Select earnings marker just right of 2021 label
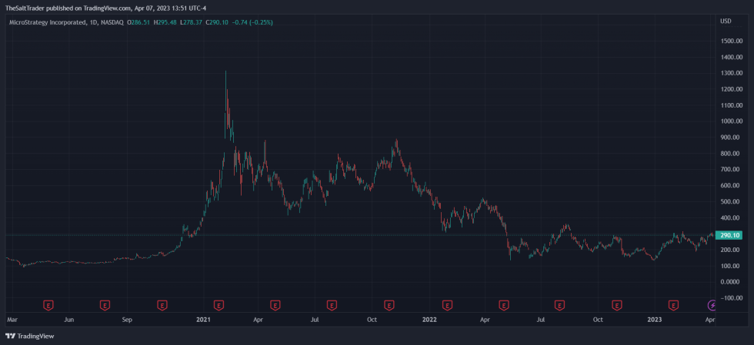754x345 pixels. coord(219,305)
